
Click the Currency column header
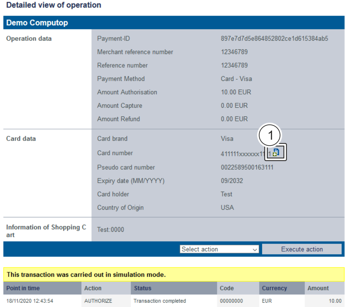pos(274,288)
